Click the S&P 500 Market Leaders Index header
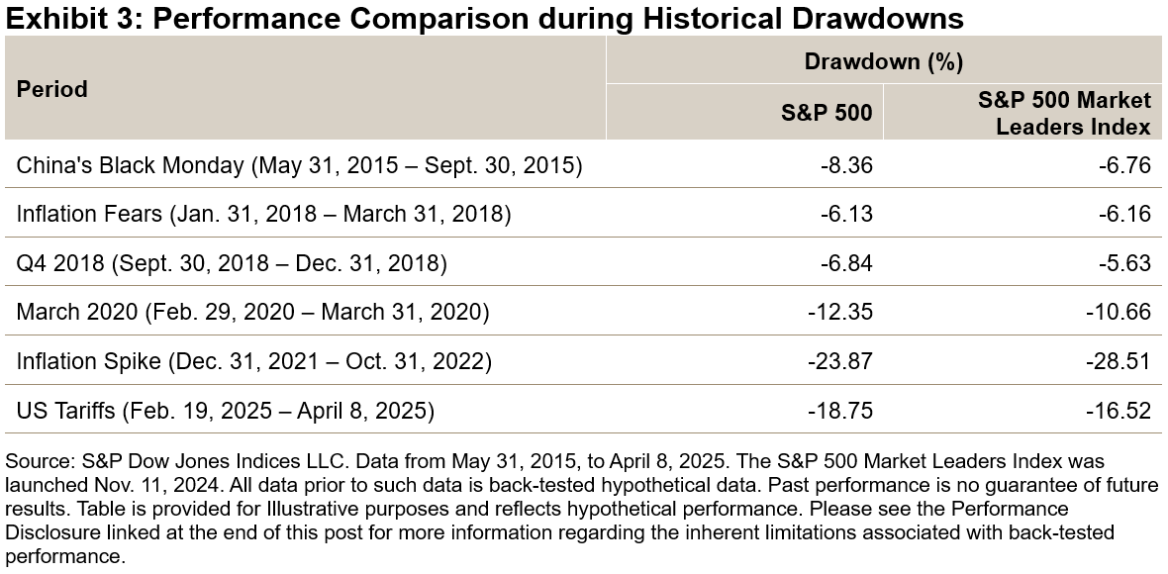The image size is (1168, 574). [1064, 113]
